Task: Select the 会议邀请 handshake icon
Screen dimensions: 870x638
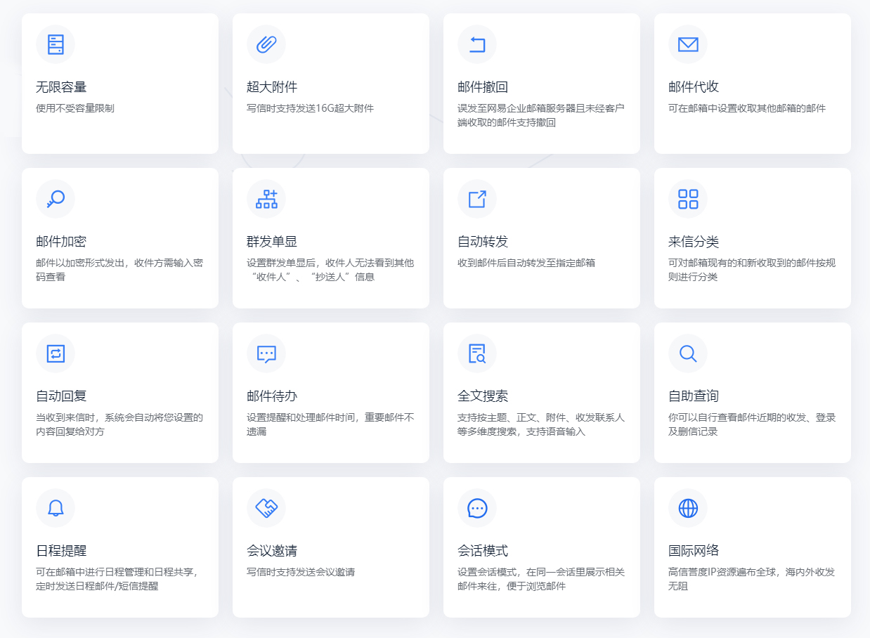Action: pyautogui.click(x=266, y=508)
